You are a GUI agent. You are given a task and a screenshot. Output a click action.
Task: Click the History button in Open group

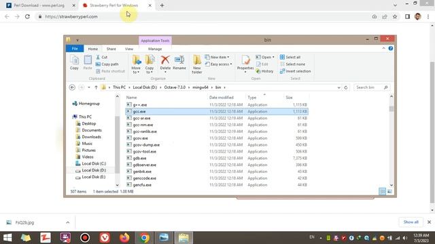click(x=264, y=71)
